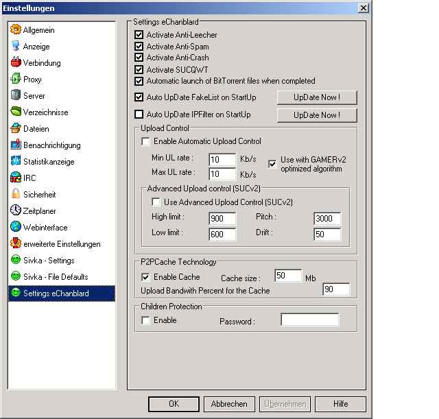Click UpDate Now! button for IPFilter

tap(317, 115)
